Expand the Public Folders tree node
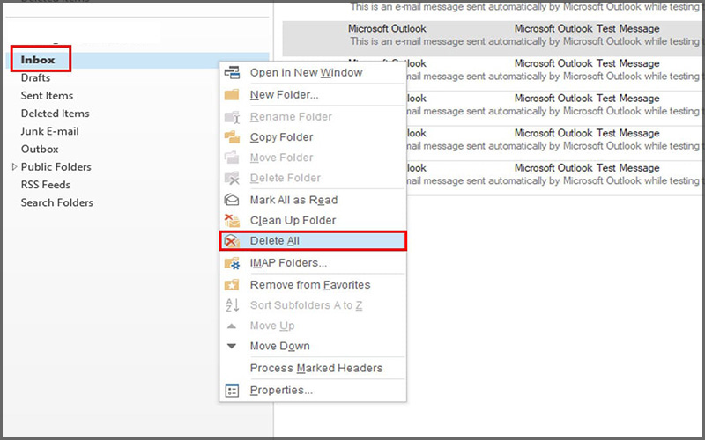The image size is (705, 440). (x=14, y=167)
